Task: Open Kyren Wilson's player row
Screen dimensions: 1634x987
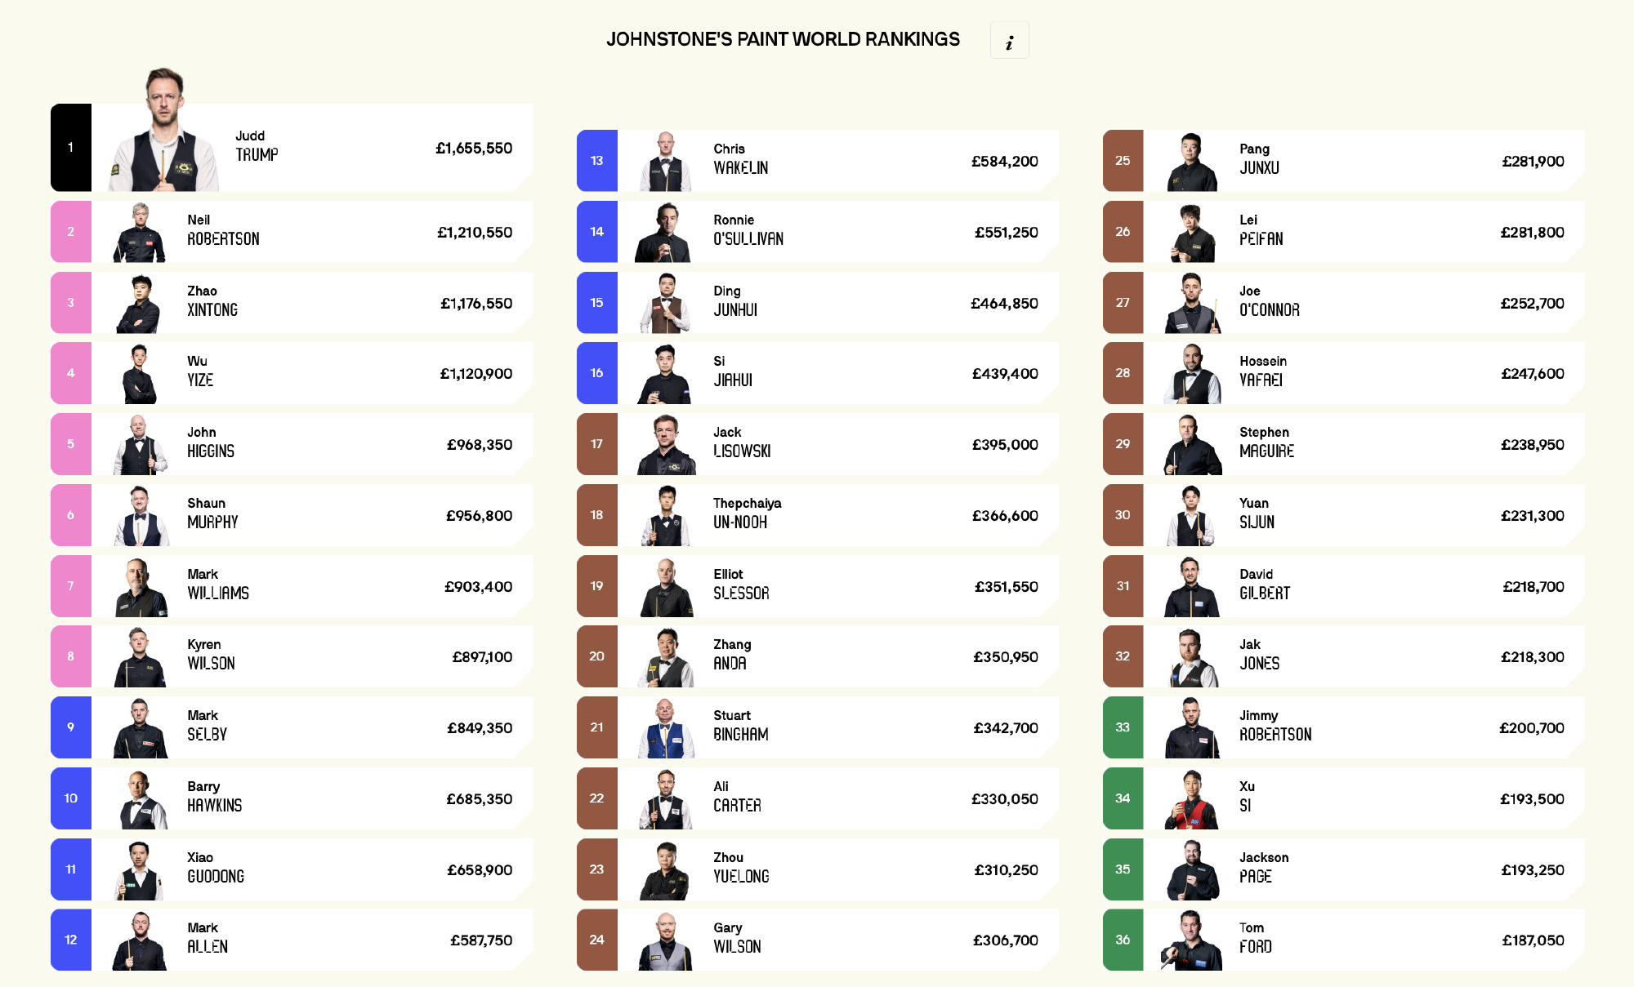Action: [x=292, y=656]
